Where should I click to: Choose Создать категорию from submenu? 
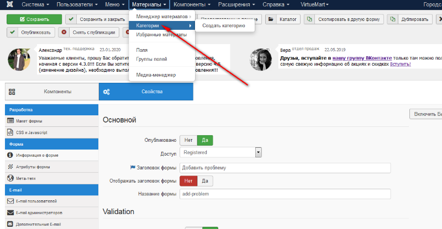[223, 25]
